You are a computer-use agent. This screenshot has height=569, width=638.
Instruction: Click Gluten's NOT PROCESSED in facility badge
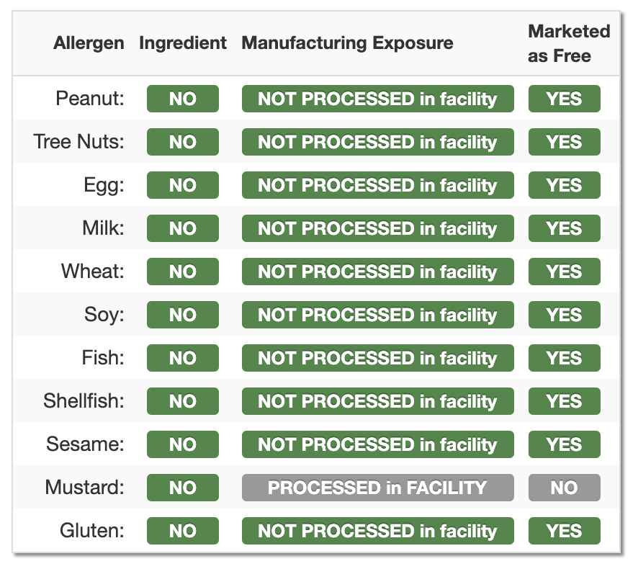pyautogui.click(x=377, y=531)
